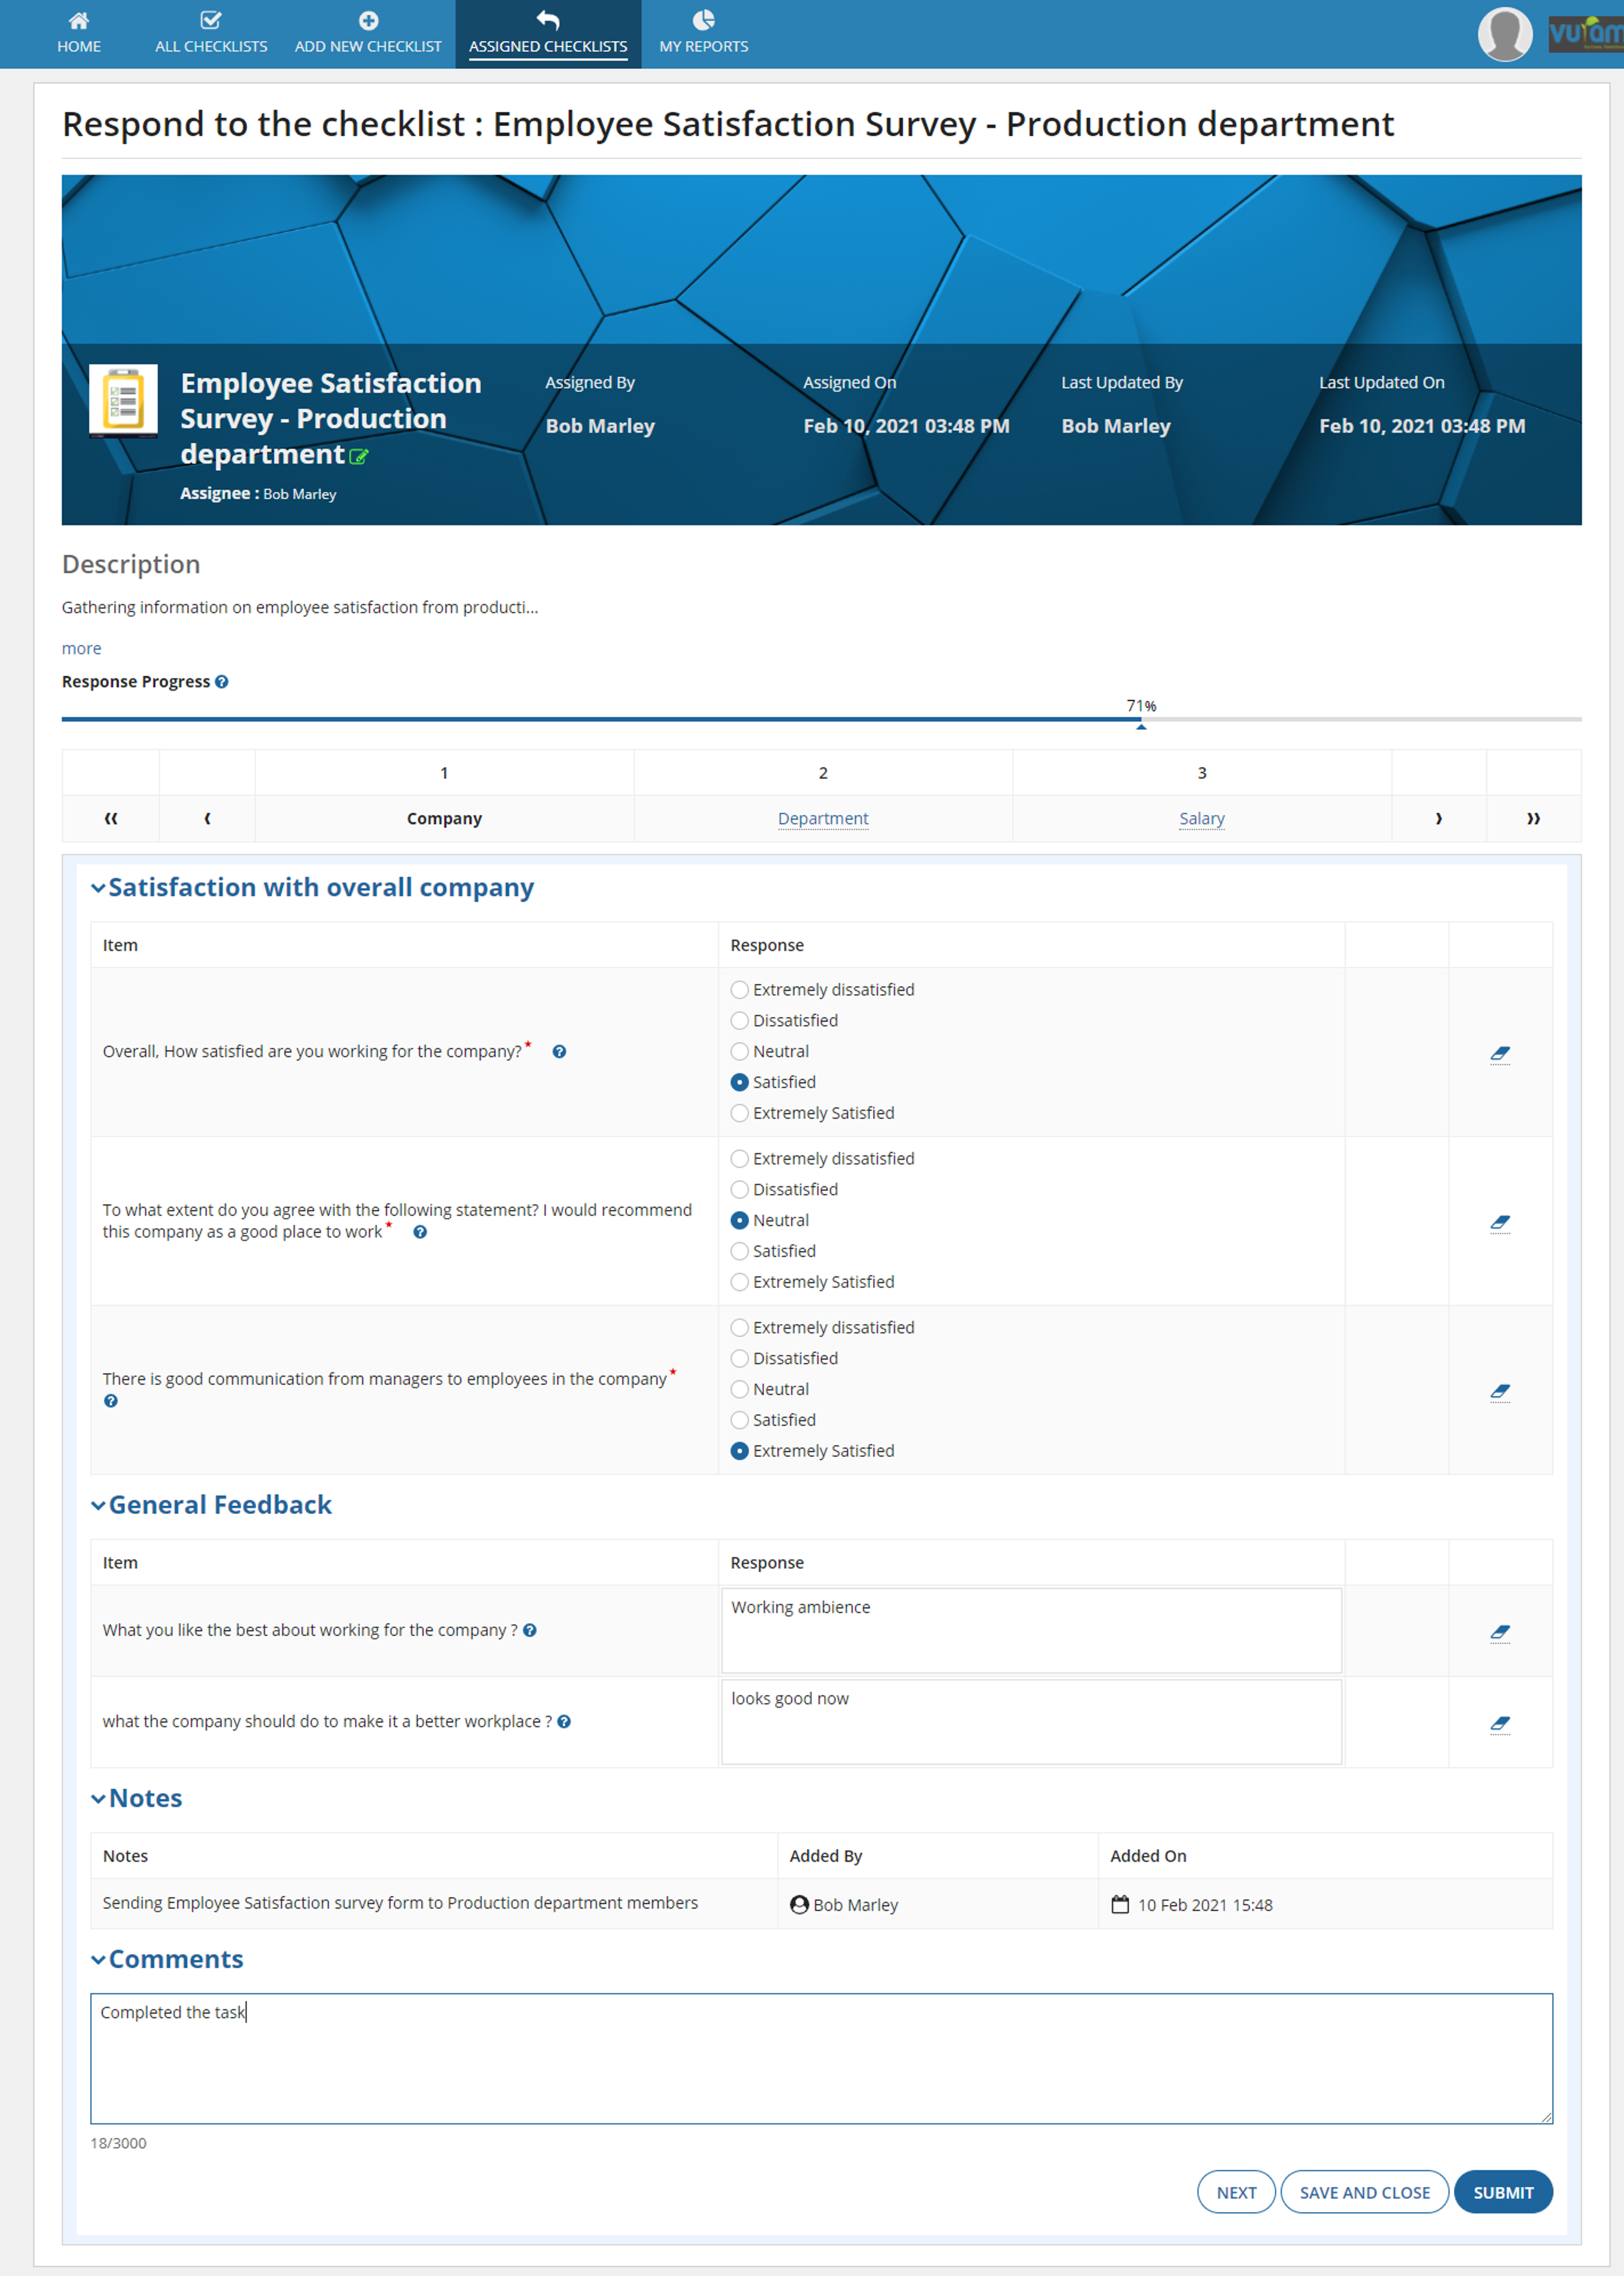The height and width of the screenshot is (2276, 1624).
Task: Select Satisfied for recommend company question
Action: click(739, 1252)
